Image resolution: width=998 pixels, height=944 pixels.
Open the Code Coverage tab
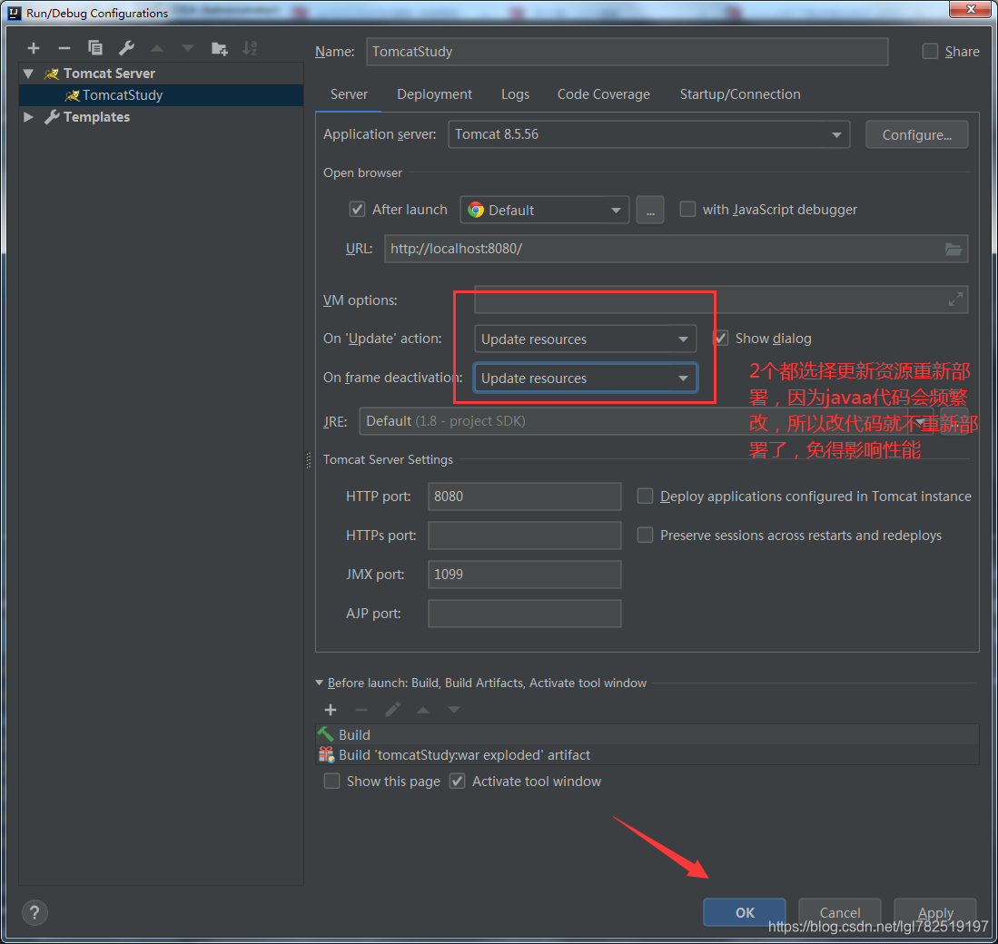tap(603, 94)
